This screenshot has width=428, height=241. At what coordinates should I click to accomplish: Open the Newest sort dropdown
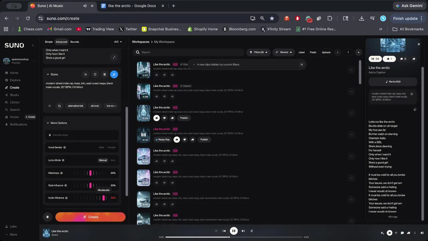tap(284, 52)
